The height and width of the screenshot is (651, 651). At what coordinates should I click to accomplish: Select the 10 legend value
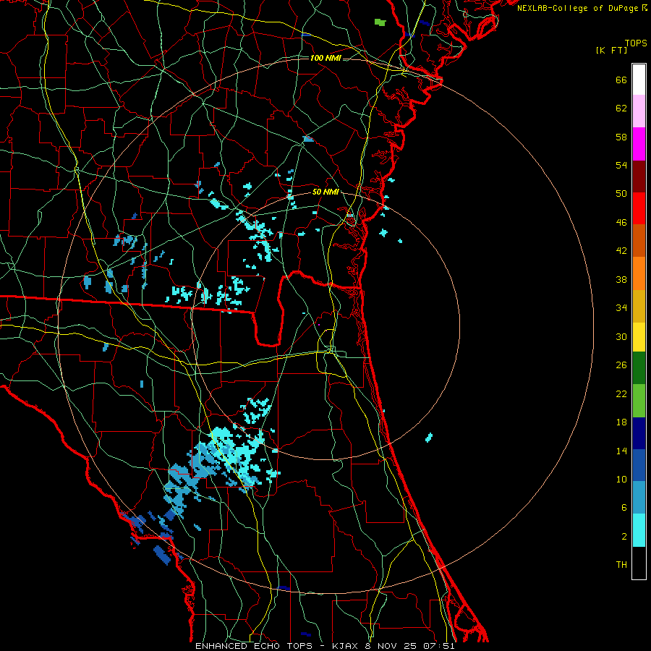(621, 480)
